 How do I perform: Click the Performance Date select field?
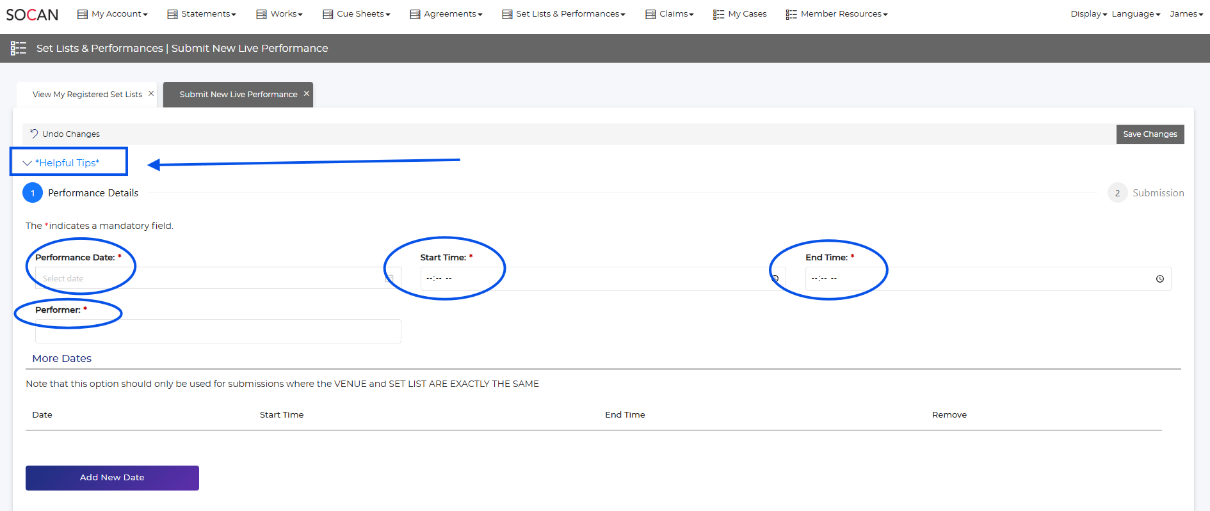click(x=211, y=279)
